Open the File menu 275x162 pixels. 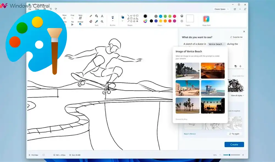tap(29, 9)
